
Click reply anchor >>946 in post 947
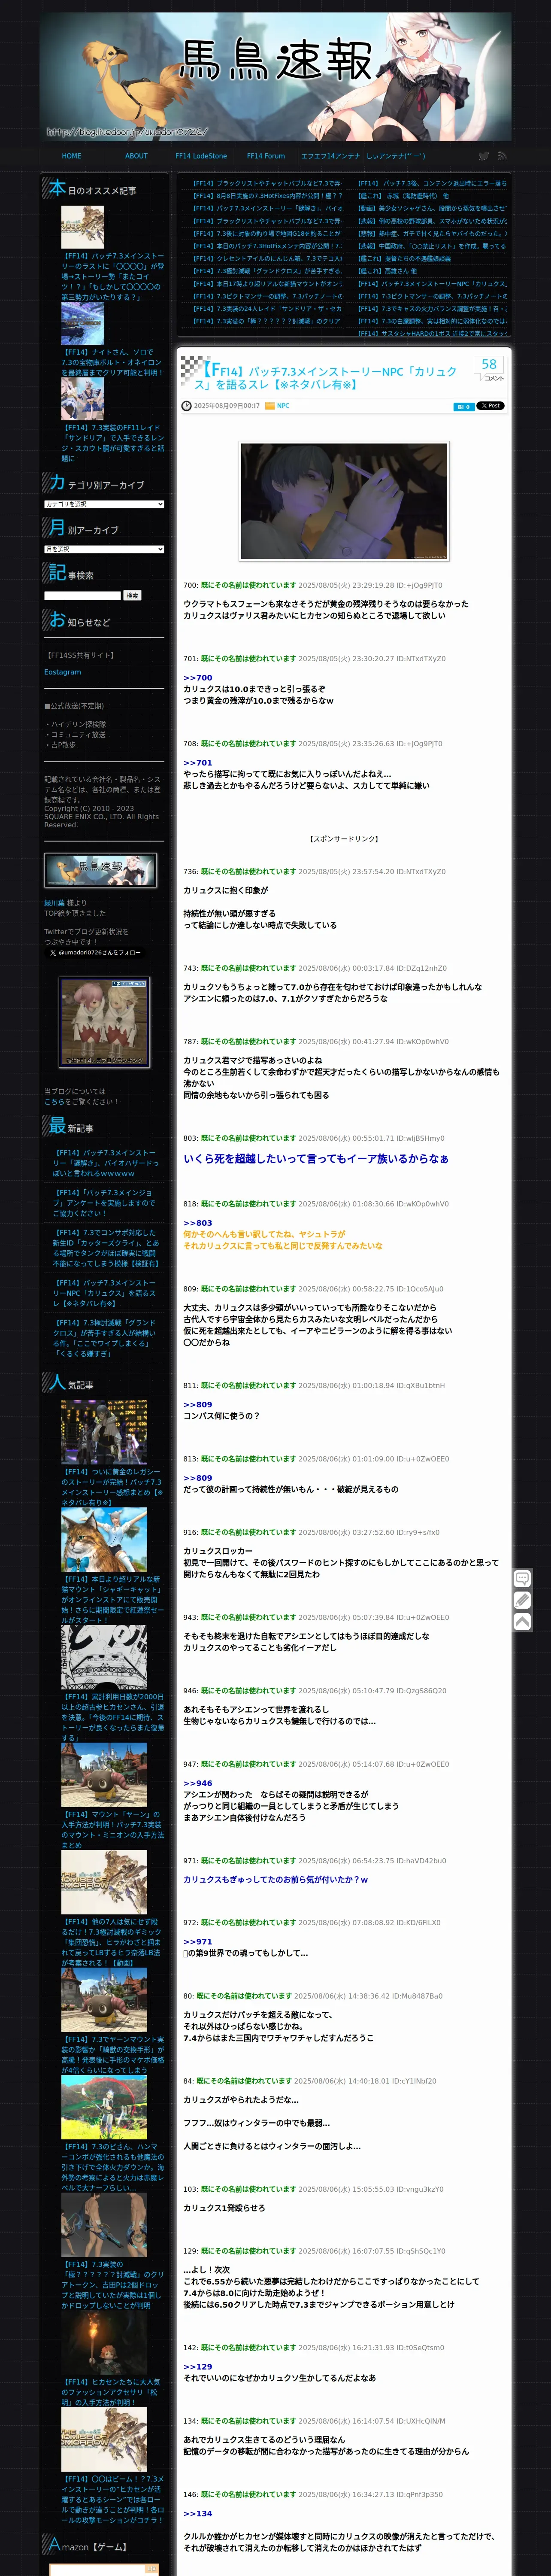[x=197, y=1783]
